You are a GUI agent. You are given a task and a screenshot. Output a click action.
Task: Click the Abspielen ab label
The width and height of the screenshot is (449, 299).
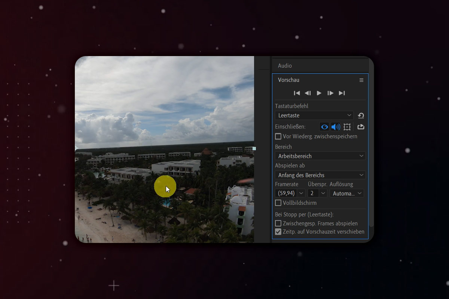click(x=290, y=166)
